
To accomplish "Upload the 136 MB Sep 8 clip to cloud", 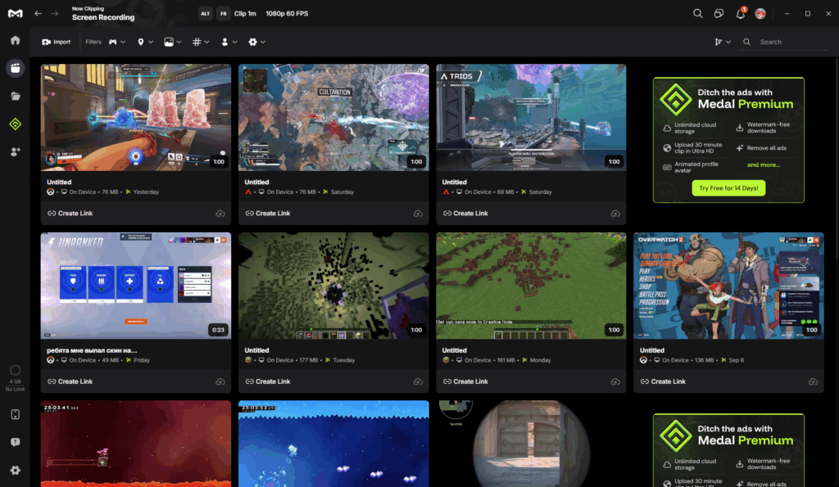I will click(813, 381).
